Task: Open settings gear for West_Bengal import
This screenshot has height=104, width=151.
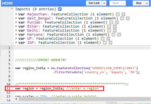Action: (x=122, y=18)
